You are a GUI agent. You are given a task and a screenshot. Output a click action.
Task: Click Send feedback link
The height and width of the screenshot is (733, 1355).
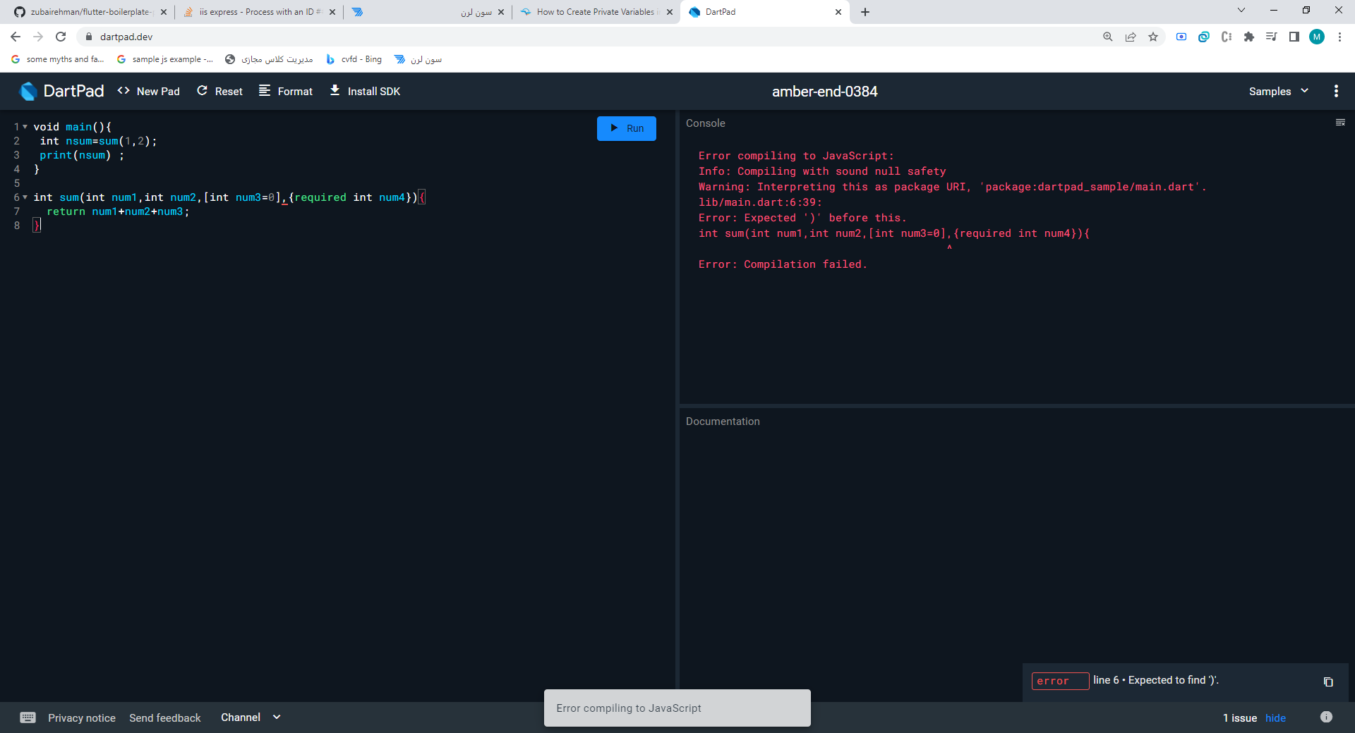click(x=165, y=718)
